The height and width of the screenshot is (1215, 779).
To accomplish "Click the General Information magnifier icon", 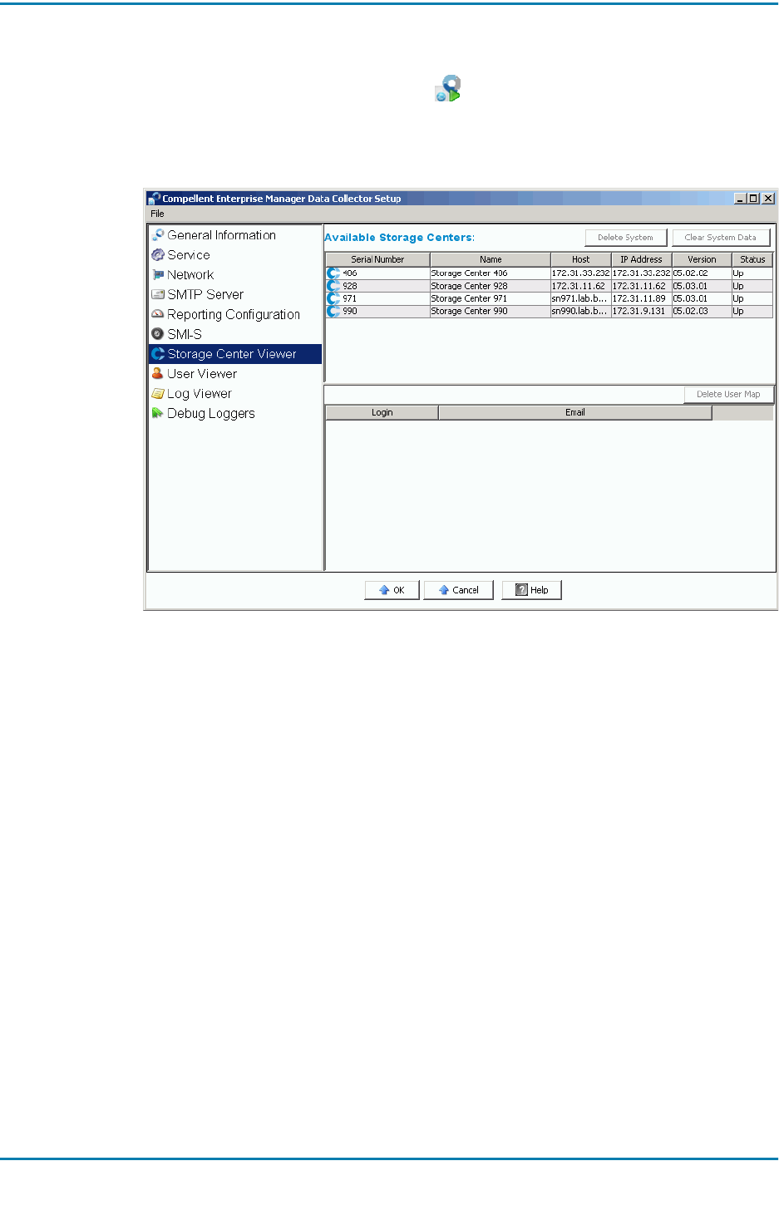I will (158, 235).
